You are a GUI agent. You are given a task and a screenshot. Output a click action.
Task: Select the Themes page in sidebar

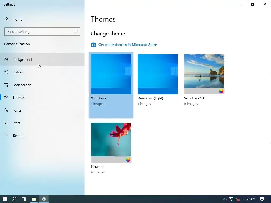click(x=42, y=98)
